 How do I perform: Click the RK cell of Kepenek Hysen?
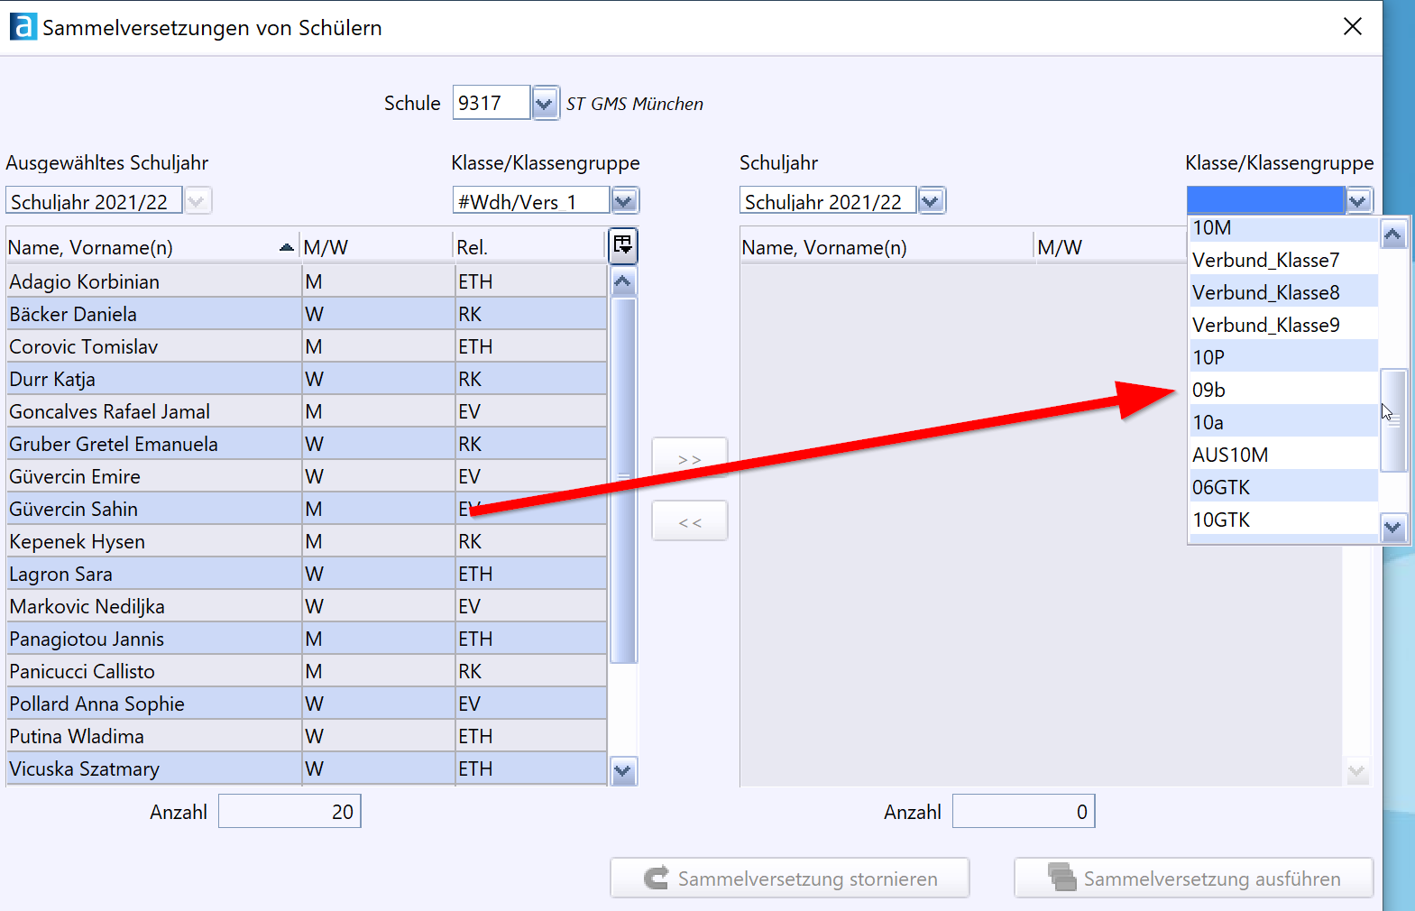click(x=530, y=541)
